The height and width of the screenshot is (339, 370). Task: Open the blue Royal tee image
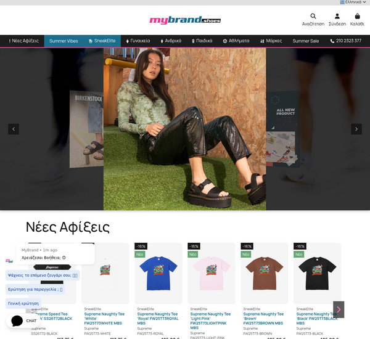click(x=158, y=274)
